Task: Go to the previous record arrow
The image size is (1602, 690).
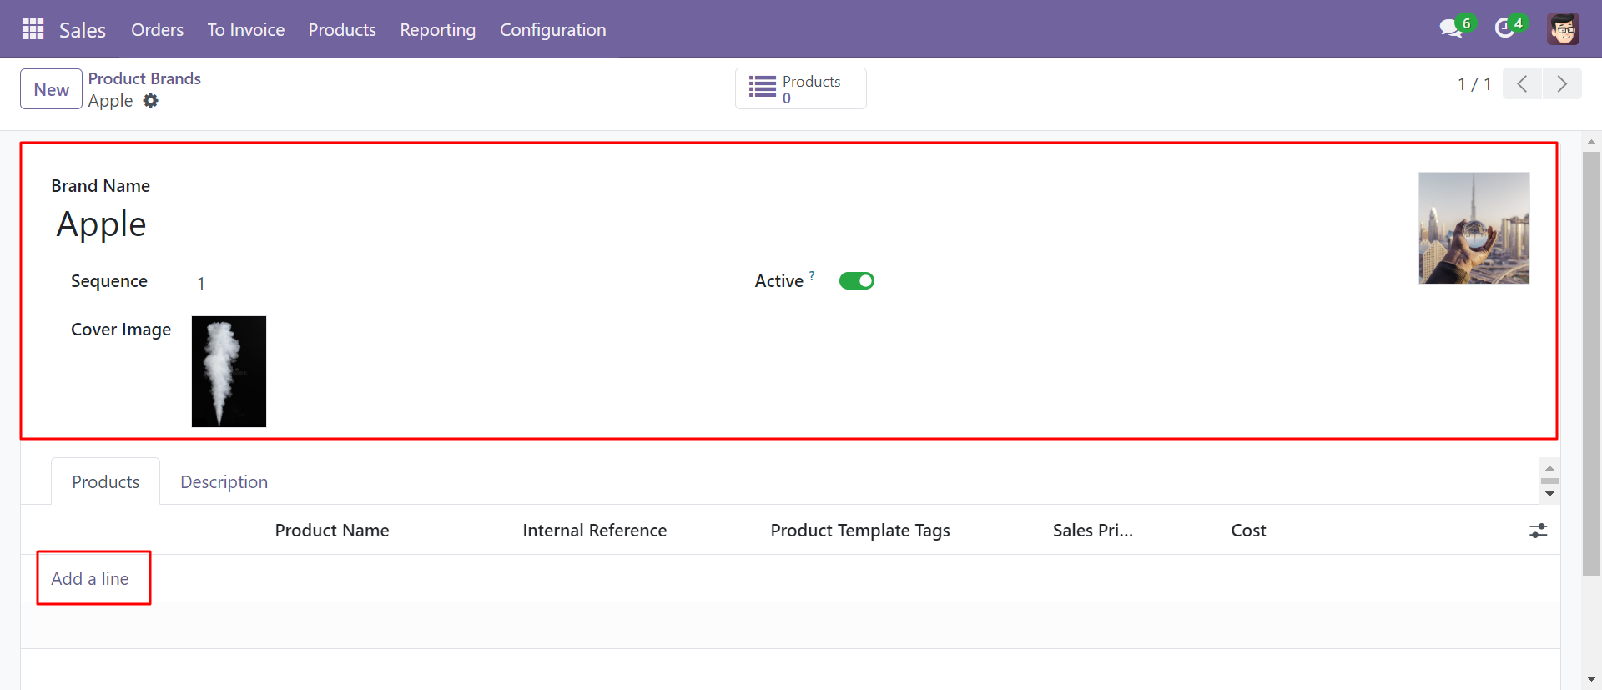Action: (1522, 84)
